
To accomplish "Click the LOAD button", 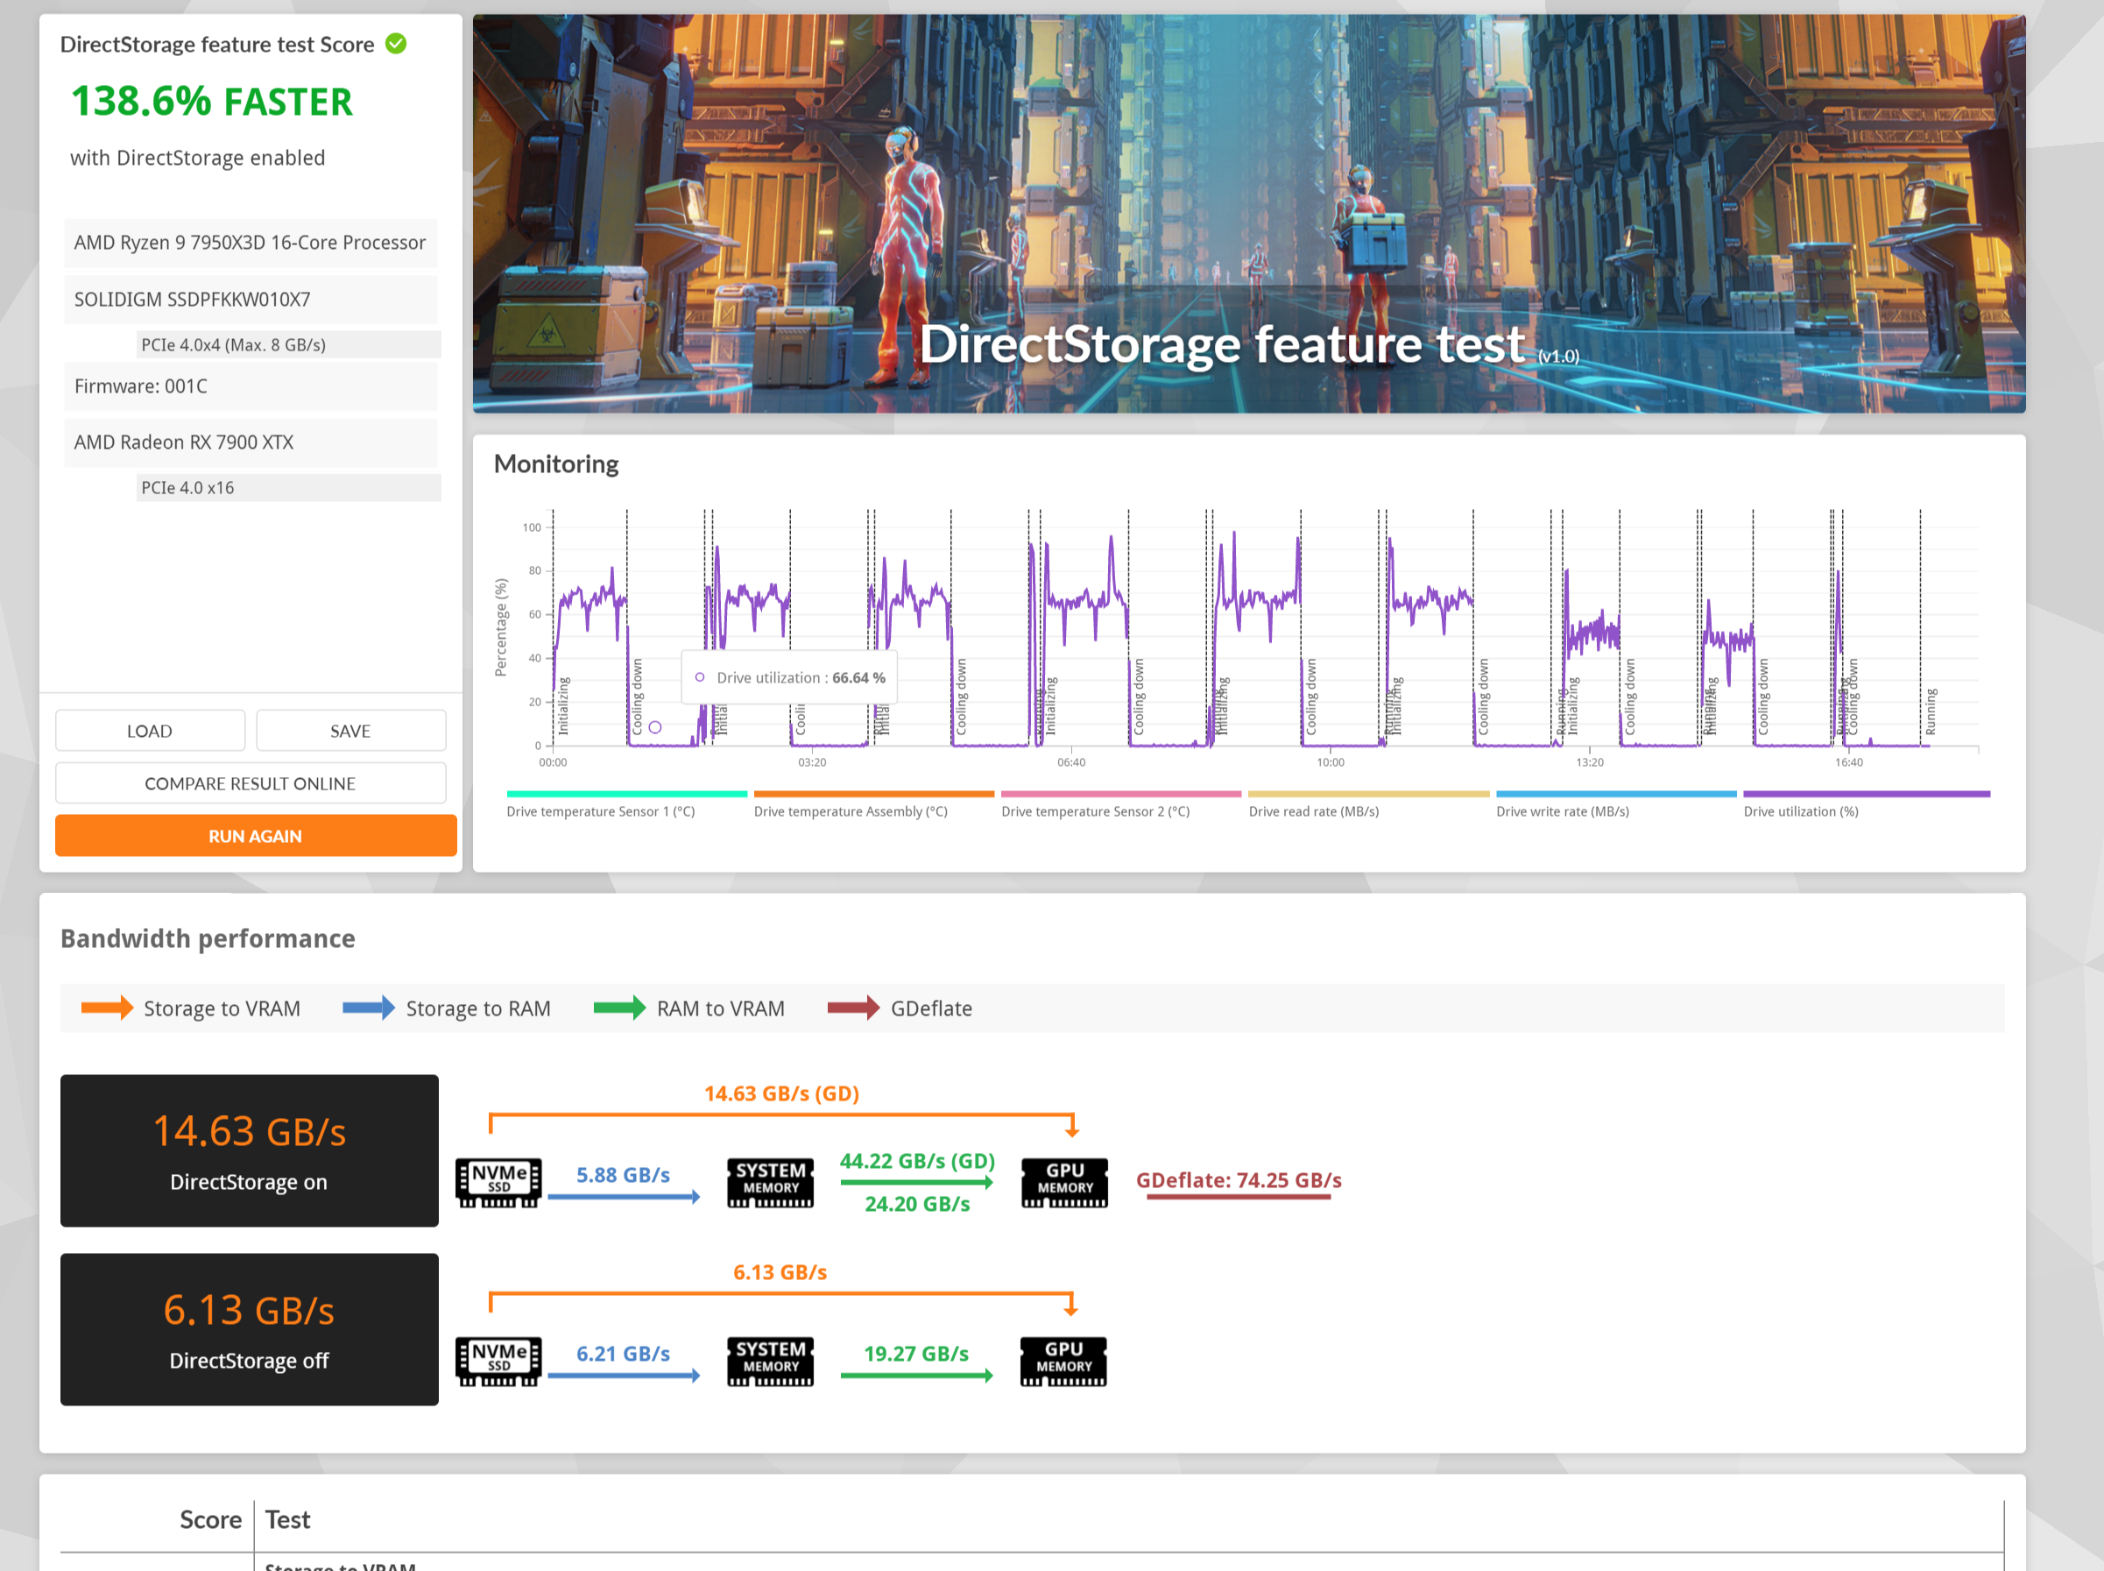I will 150,731.
